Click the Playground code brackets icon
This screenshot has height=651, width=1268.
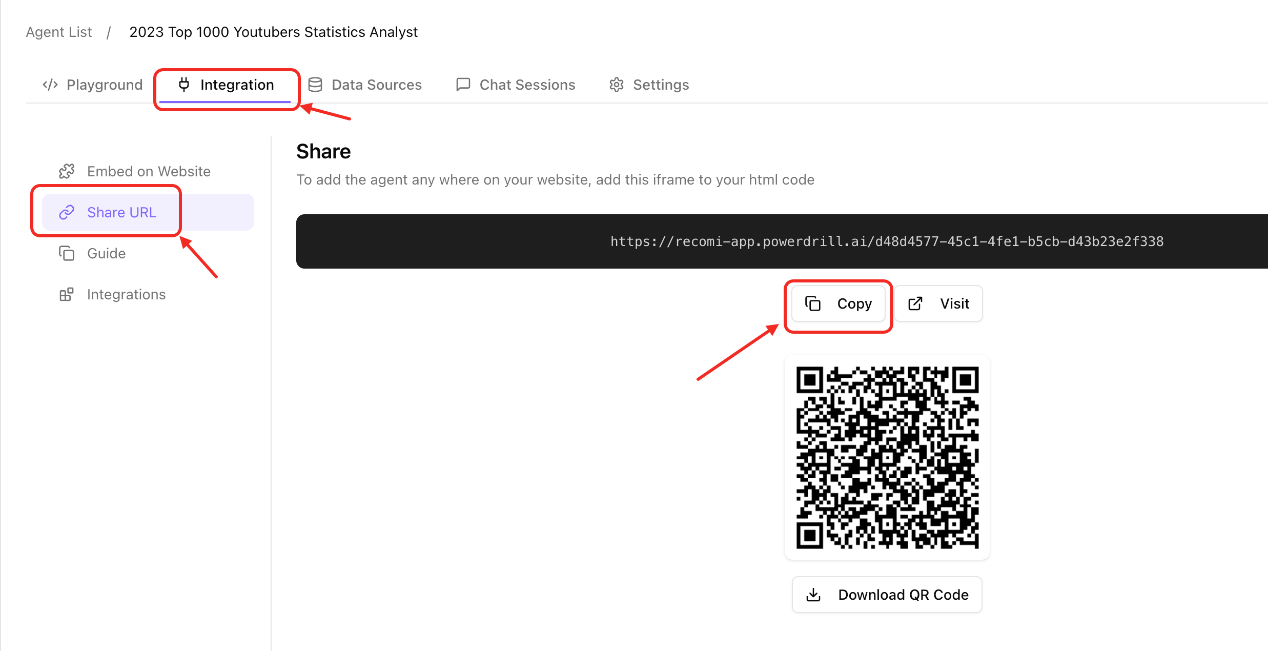[50, 85]
